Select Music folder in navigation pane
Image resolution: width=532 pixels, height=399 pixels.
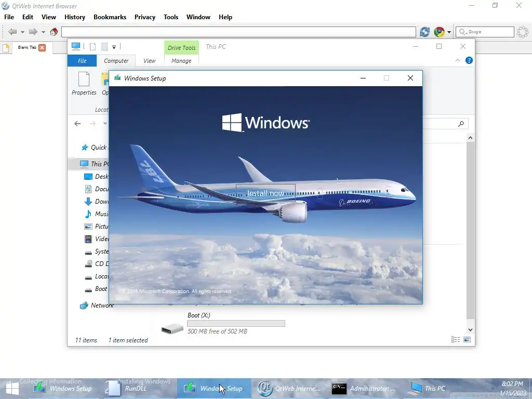click(x=96, y=214)
